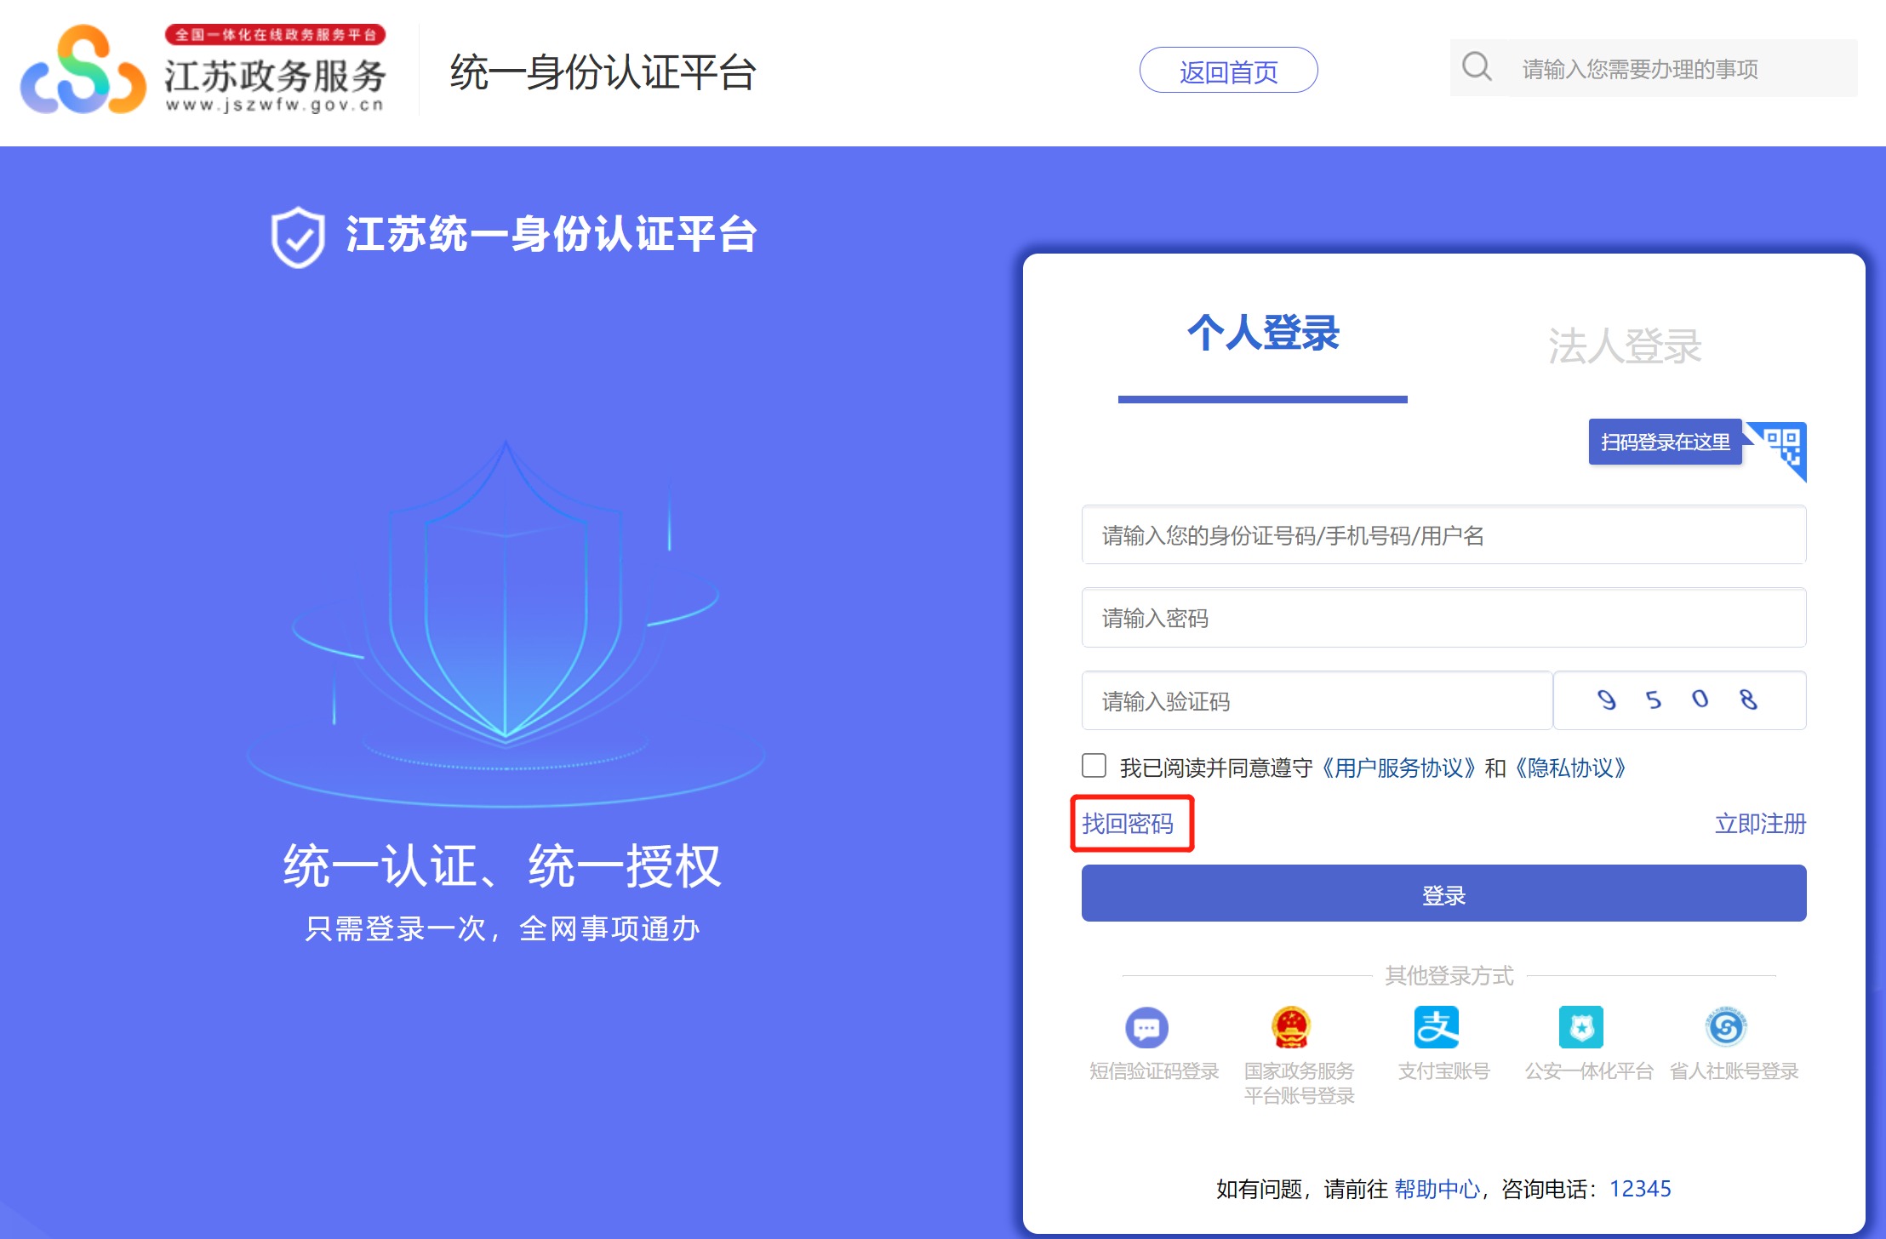
Task: Choose the Alipay account login icon
Action: (1436, 1028)
